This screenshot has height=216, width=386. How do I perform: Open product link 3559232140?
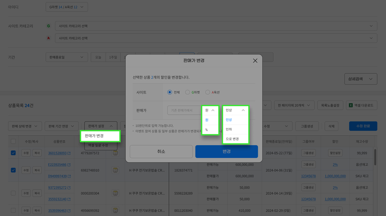[x=57, y=199]
